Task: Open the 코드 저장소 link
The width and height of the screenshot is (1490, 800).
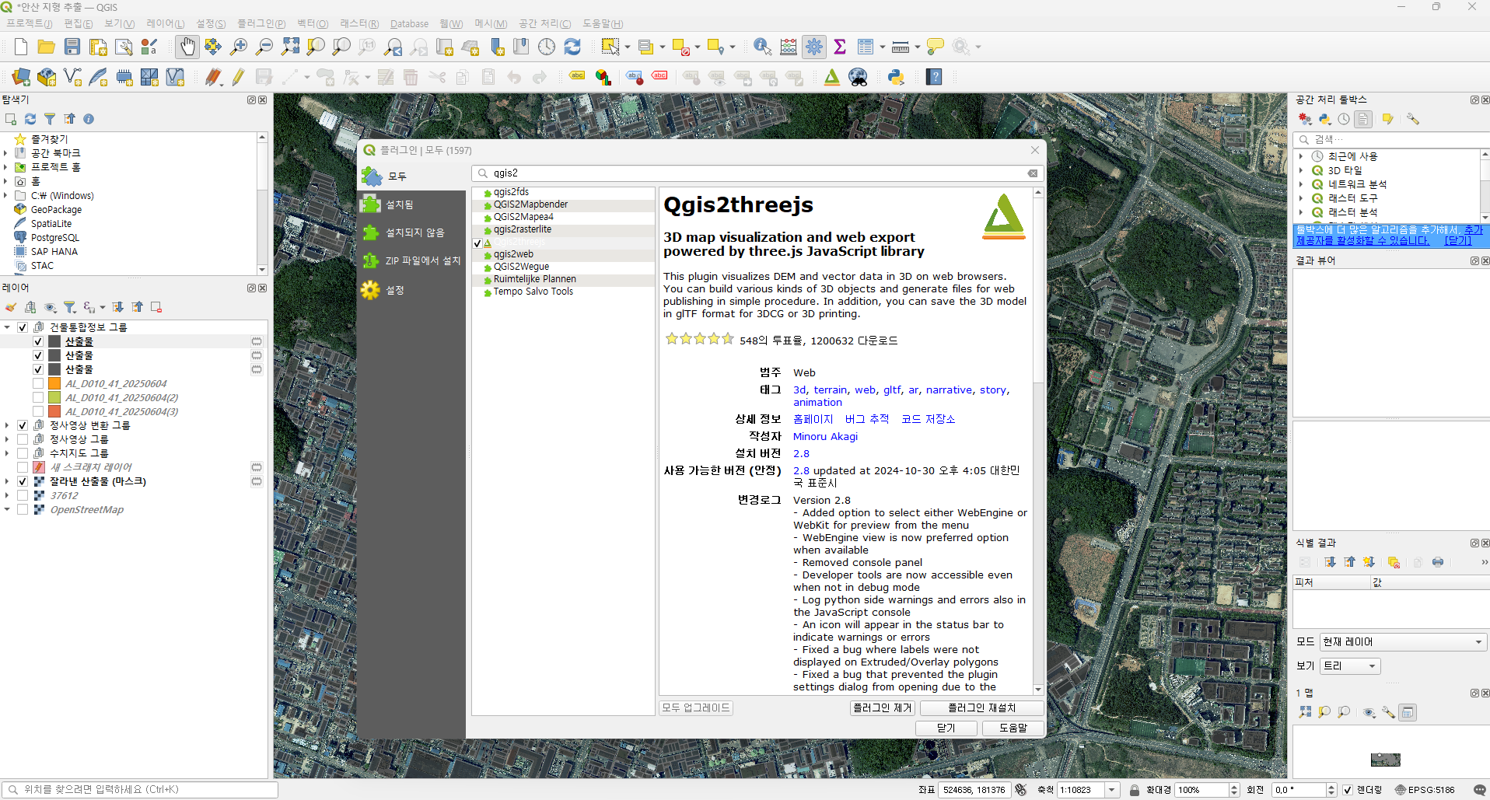Action: [x=928, y=419]
